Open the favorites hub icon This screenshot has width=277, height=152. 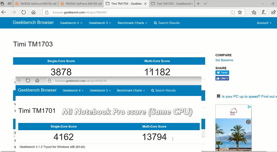tap(254, 12)
